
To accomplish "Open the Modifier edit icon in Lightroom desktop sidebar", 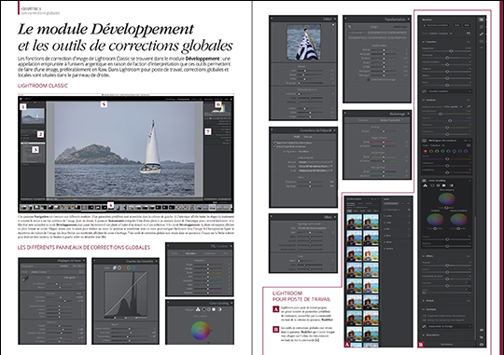I will pos(482,20).
